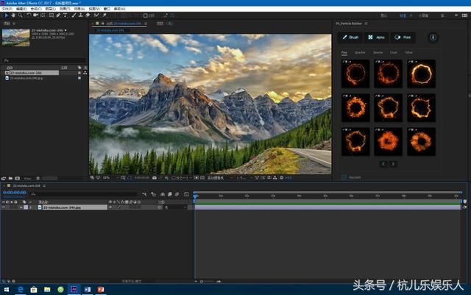Select the Zoom magnifier tool
471x295 pixels.
coord(18,15)
